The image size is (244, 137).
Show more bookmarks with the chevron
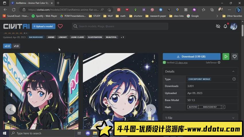click(217, 16)
